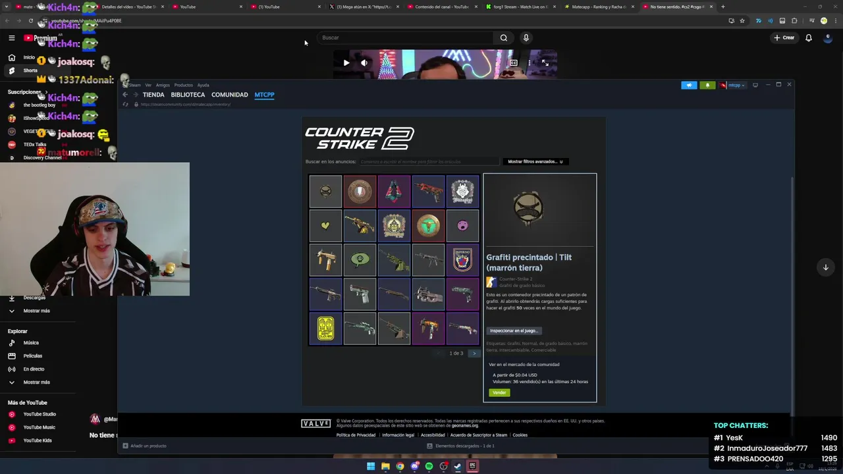Image resolution: width=843 pixels, height=474 pixels.
Task: Select the yellow sticker item in last row
Action: pos(325,329)
